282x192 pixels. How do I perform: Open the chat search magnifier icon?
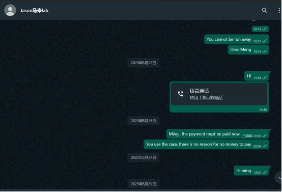(264, 10)
